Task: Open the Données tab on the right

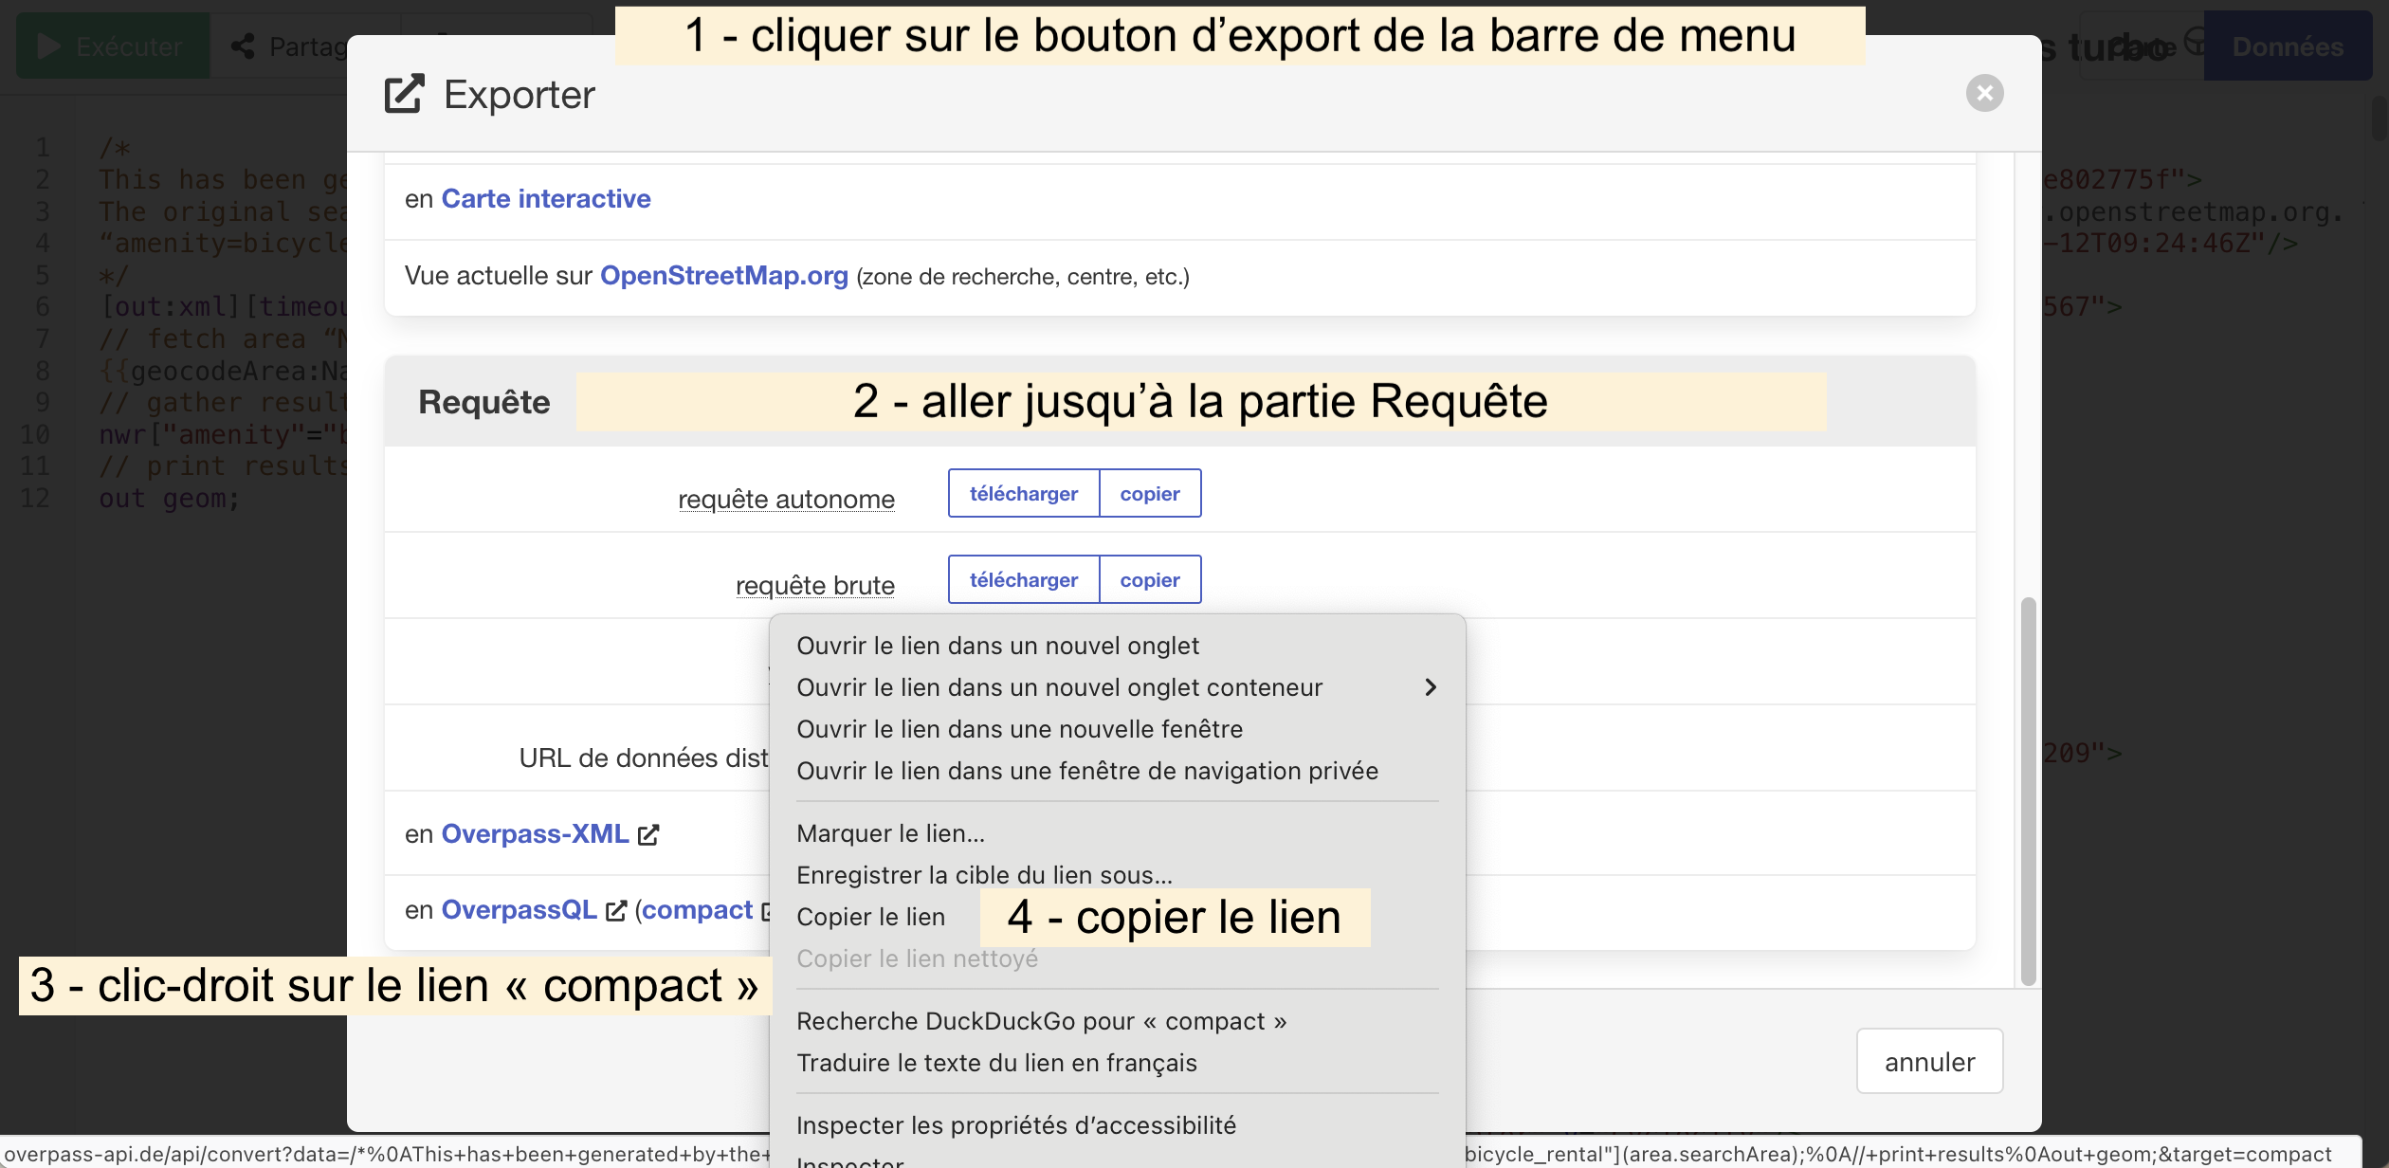Action: tap(2287, 46)
